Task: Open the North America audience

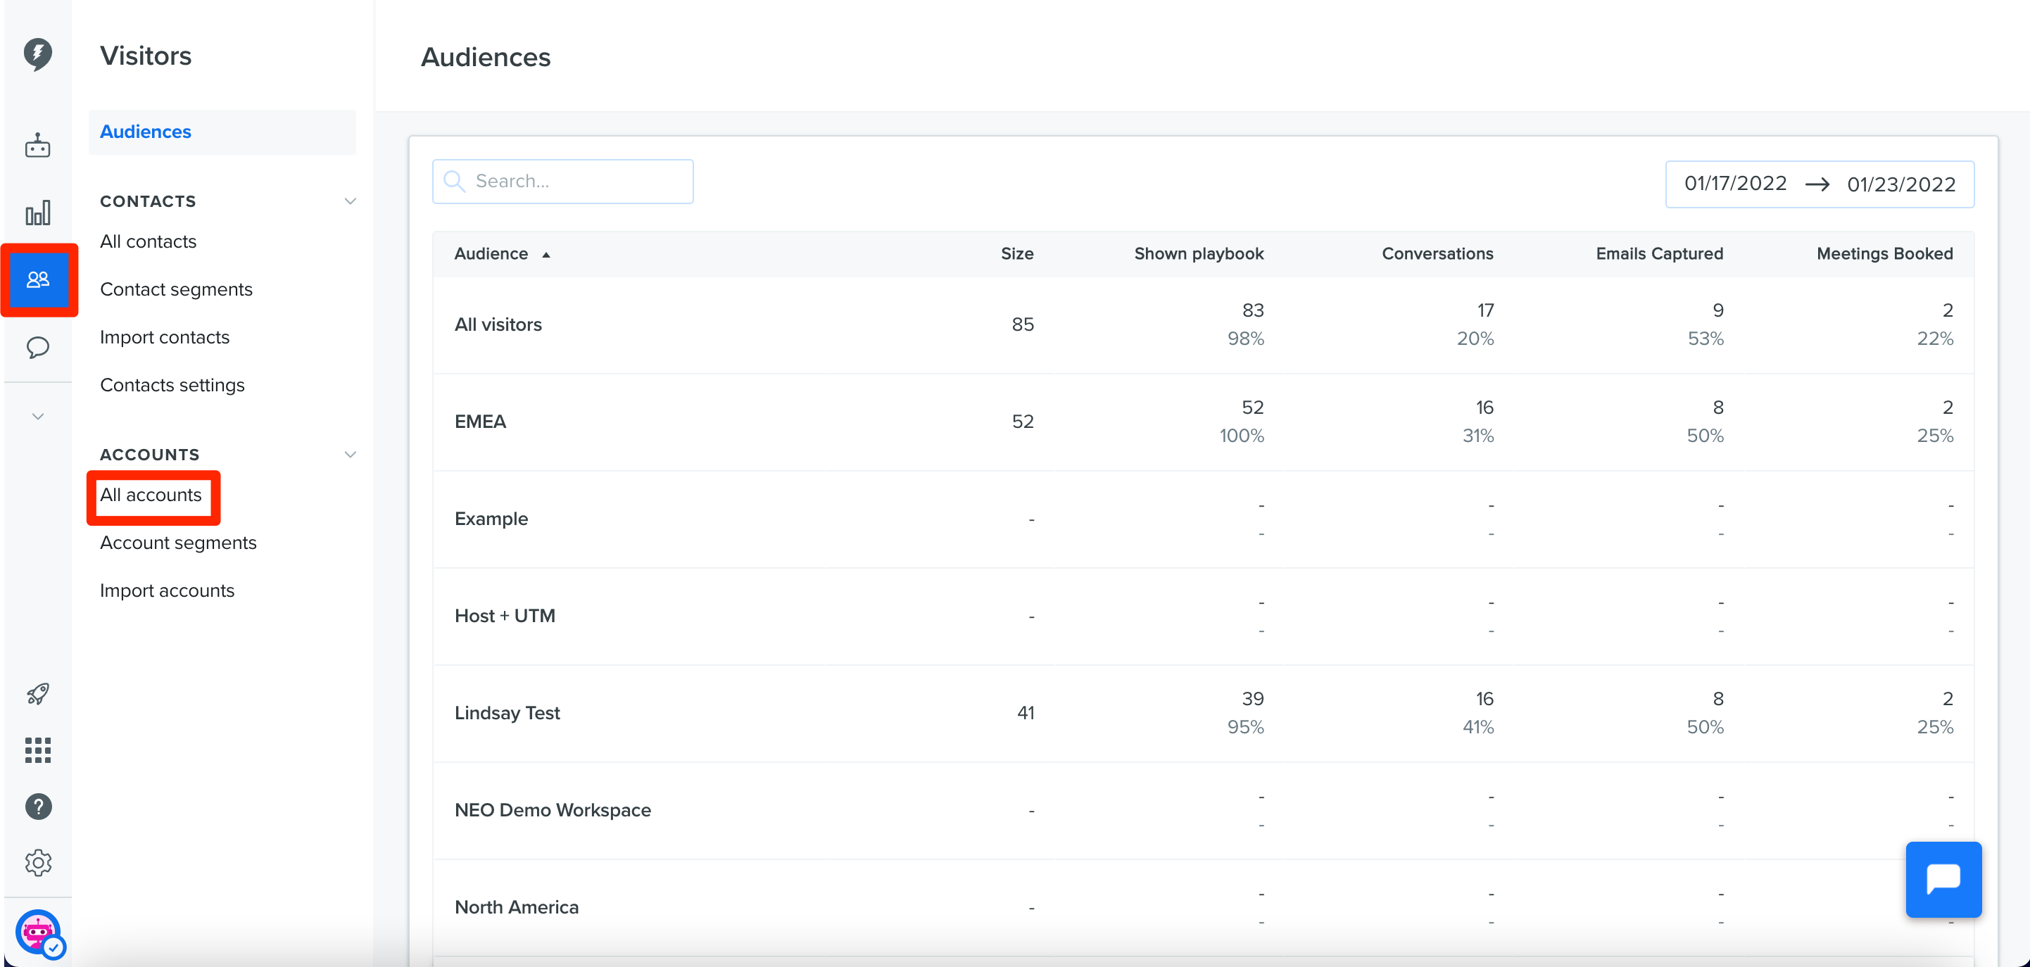Action: [x=516, y=907]
